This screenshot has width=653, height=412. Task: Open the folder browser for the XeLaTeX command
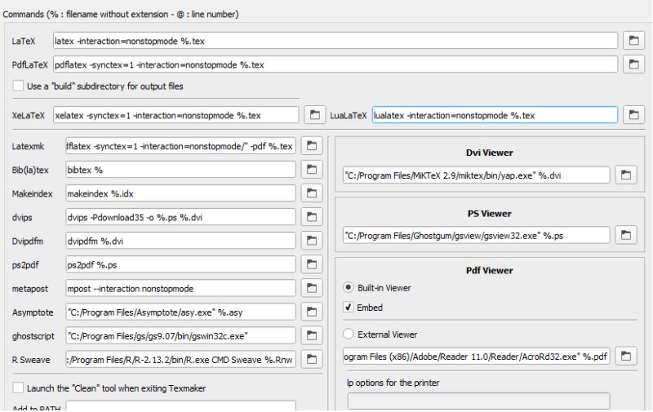point(314,115)
